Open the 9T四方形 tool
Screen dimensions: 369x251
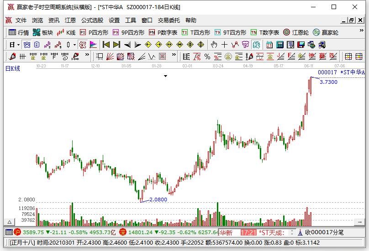[230, 32]
